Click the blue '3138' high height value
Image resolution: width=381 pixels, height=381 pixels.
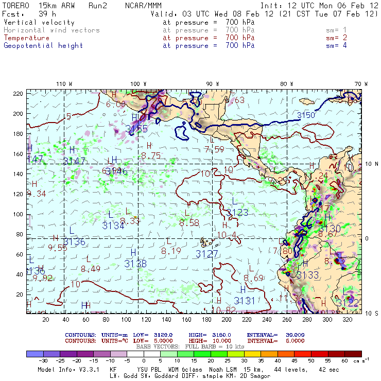[x=135, y=264]
